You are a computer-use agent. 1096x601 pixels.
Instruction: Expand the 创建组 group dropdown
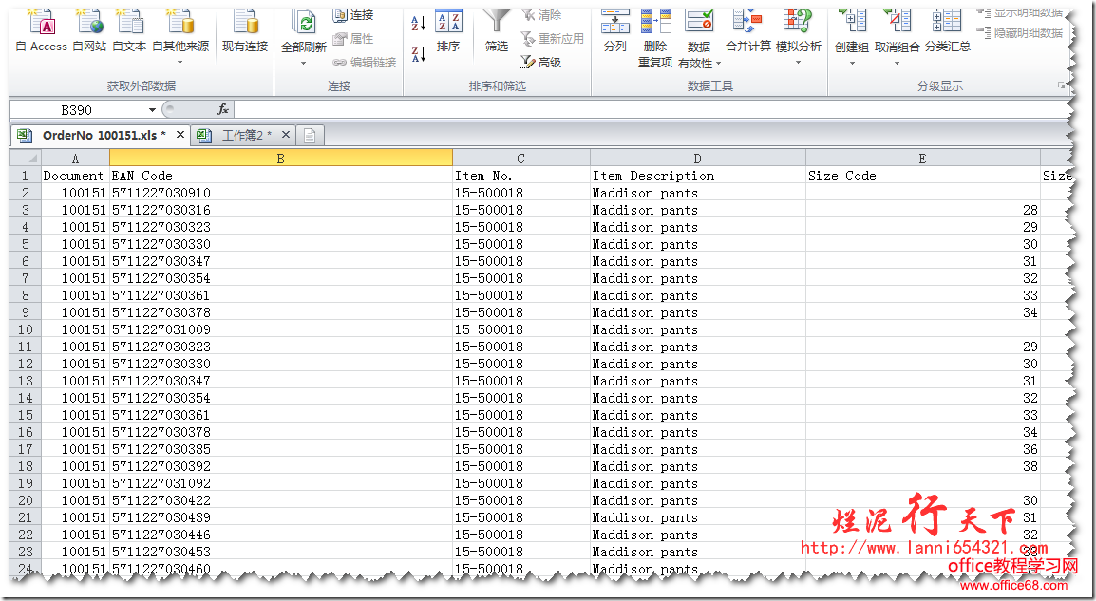[851, 63]
